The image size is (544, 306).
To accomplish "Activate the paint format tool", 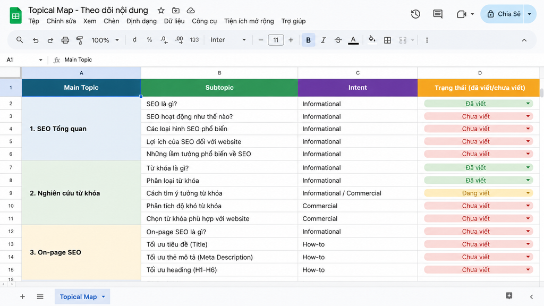I will coord(80,40).
